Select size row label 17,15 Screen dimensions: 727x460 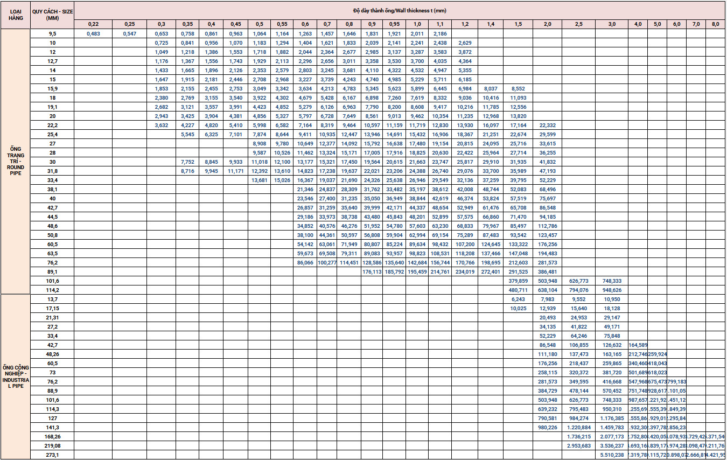tap(52, 308)
